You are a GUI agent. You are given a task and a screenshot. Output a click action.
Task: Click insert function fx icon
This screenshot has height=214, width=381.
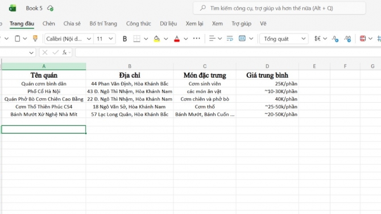[x=65, y=52]
